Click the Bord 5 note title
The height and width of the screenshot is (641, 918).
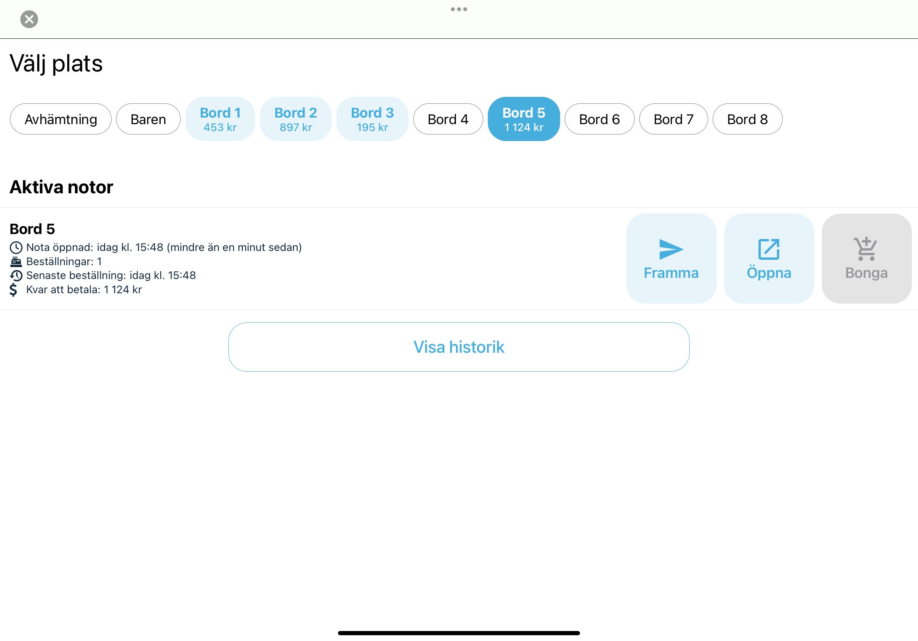32,229
